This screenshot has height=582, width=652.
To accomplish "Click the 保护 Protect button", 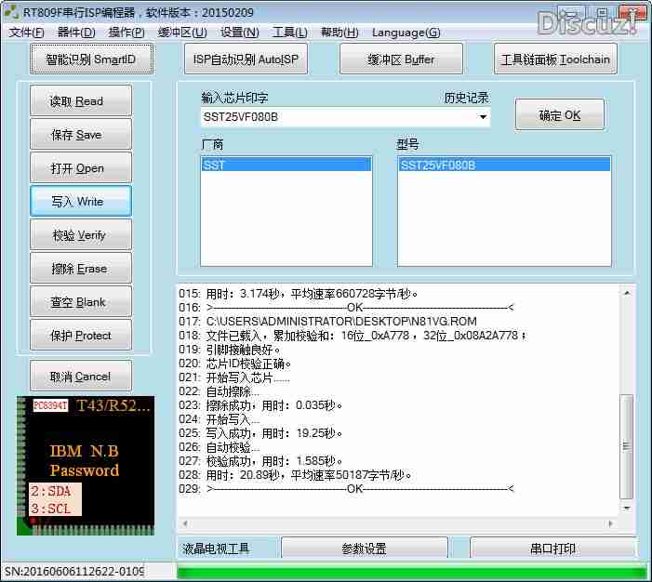I will (x=81, y=335).
